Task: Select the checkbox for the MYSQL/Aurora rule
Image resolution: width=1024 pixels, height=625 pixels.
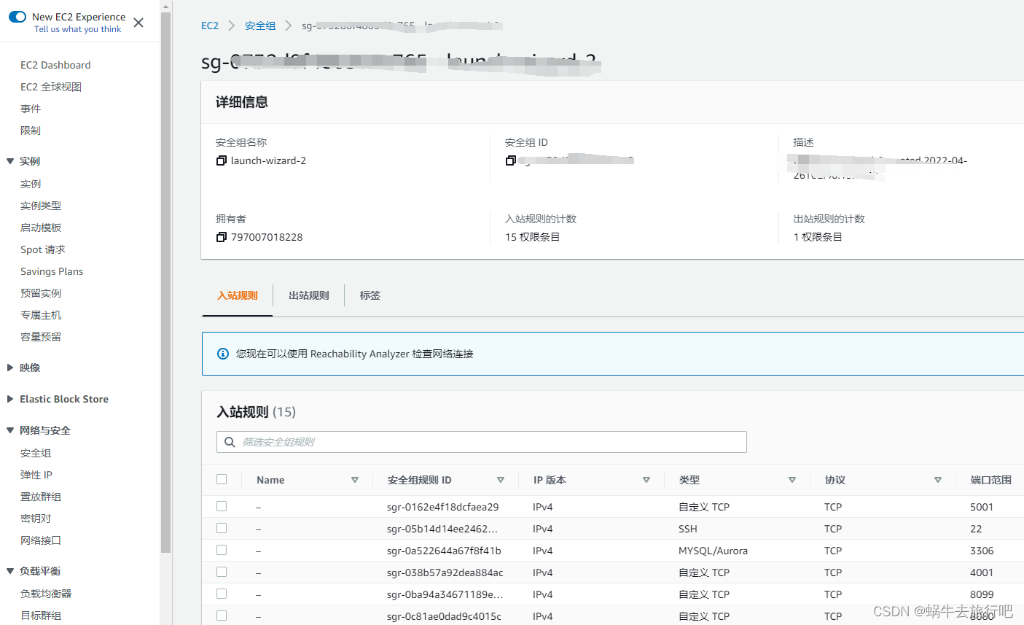Action: [x=222, y=550]
